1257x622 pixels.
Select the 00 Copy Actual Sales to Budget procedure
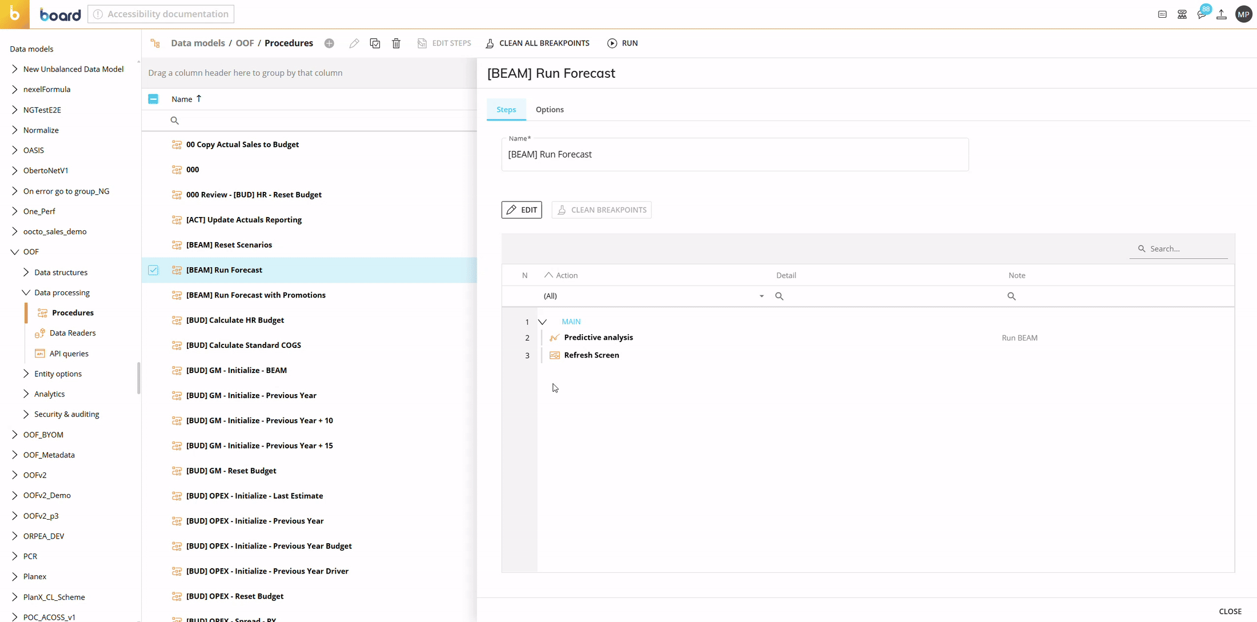[x=242, y=145]
